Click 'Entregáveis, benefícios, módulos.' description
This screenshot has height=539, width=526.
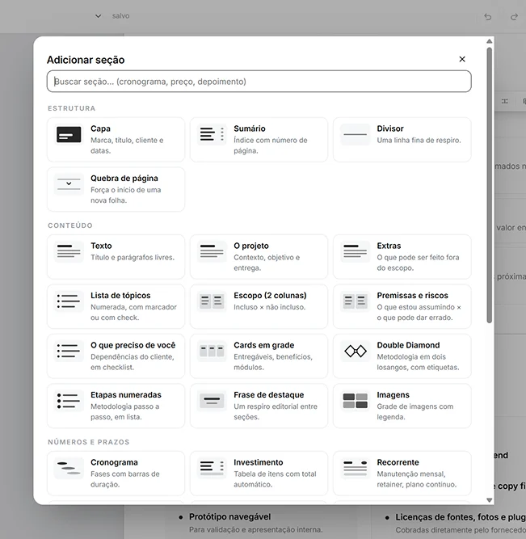pyautogui.click(x=273, y=362)
